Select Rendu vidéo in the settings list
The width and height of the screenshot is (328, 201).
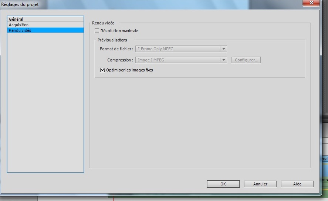[x=45, y=30]
